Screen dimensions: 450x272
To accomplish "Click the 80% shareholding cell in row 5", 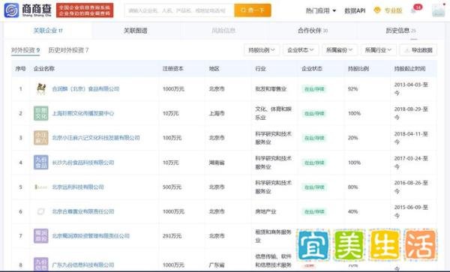I will [x=352, y=187].
